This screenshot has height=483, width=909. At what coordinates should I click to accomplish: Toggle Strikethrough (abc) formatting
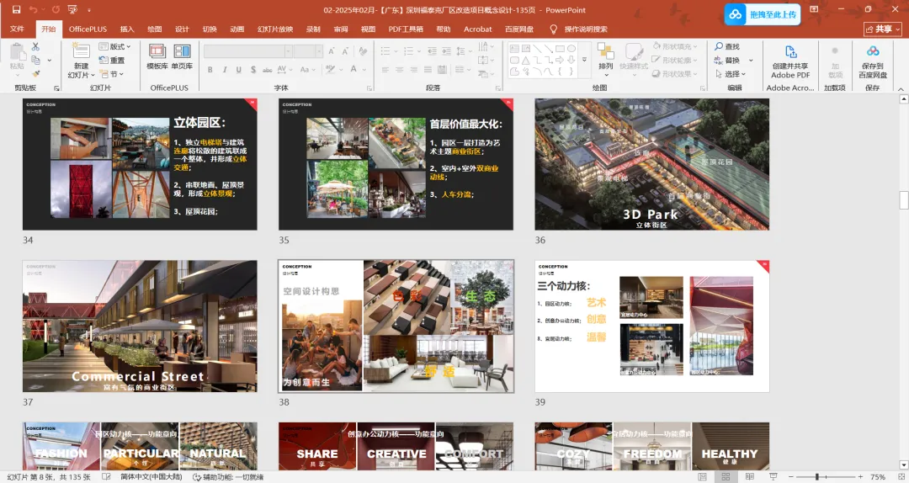(x=268, y=70)
